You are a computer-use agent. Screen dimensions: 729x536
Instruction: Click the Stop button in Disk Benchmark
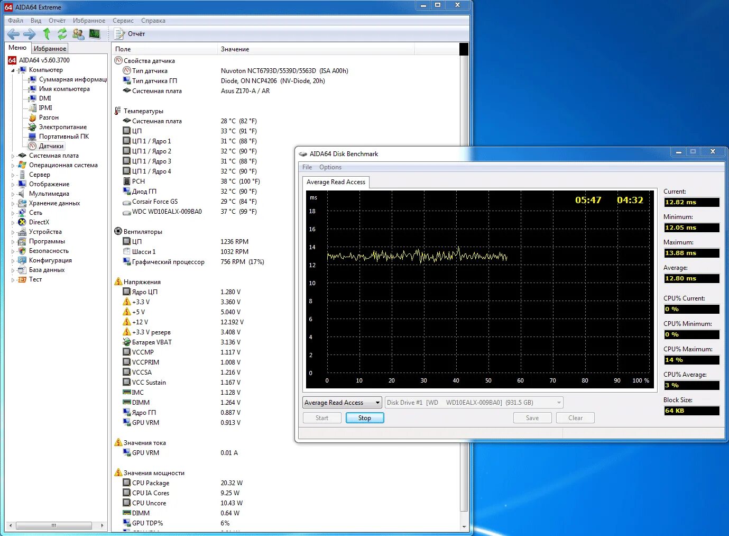[x=365, y=418]
